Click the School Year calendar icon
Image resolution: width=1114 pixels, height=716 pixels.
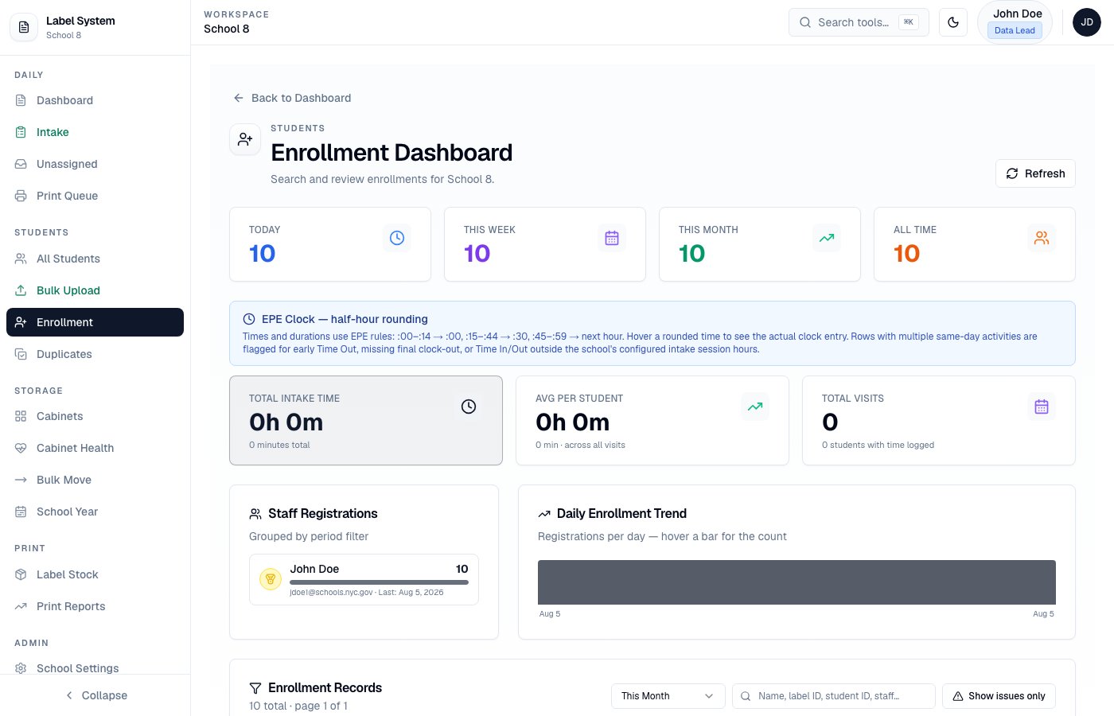pyautogui.click(x=21, y=512)
